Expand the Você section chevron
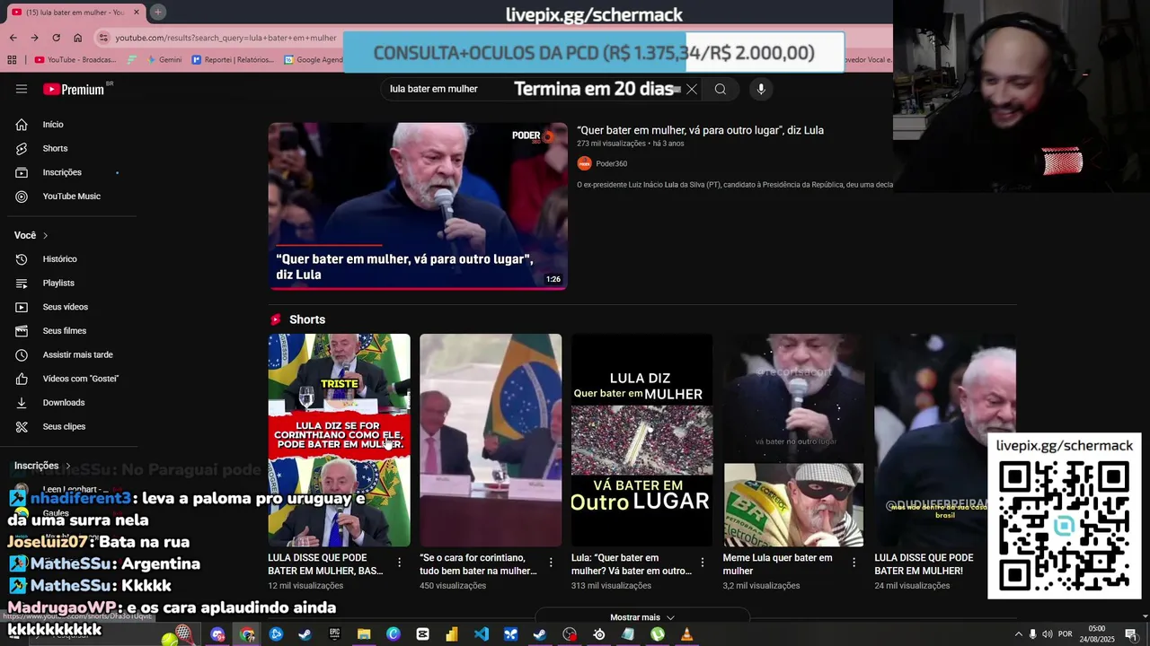The image size is (1150, 646). coord(45,235)
